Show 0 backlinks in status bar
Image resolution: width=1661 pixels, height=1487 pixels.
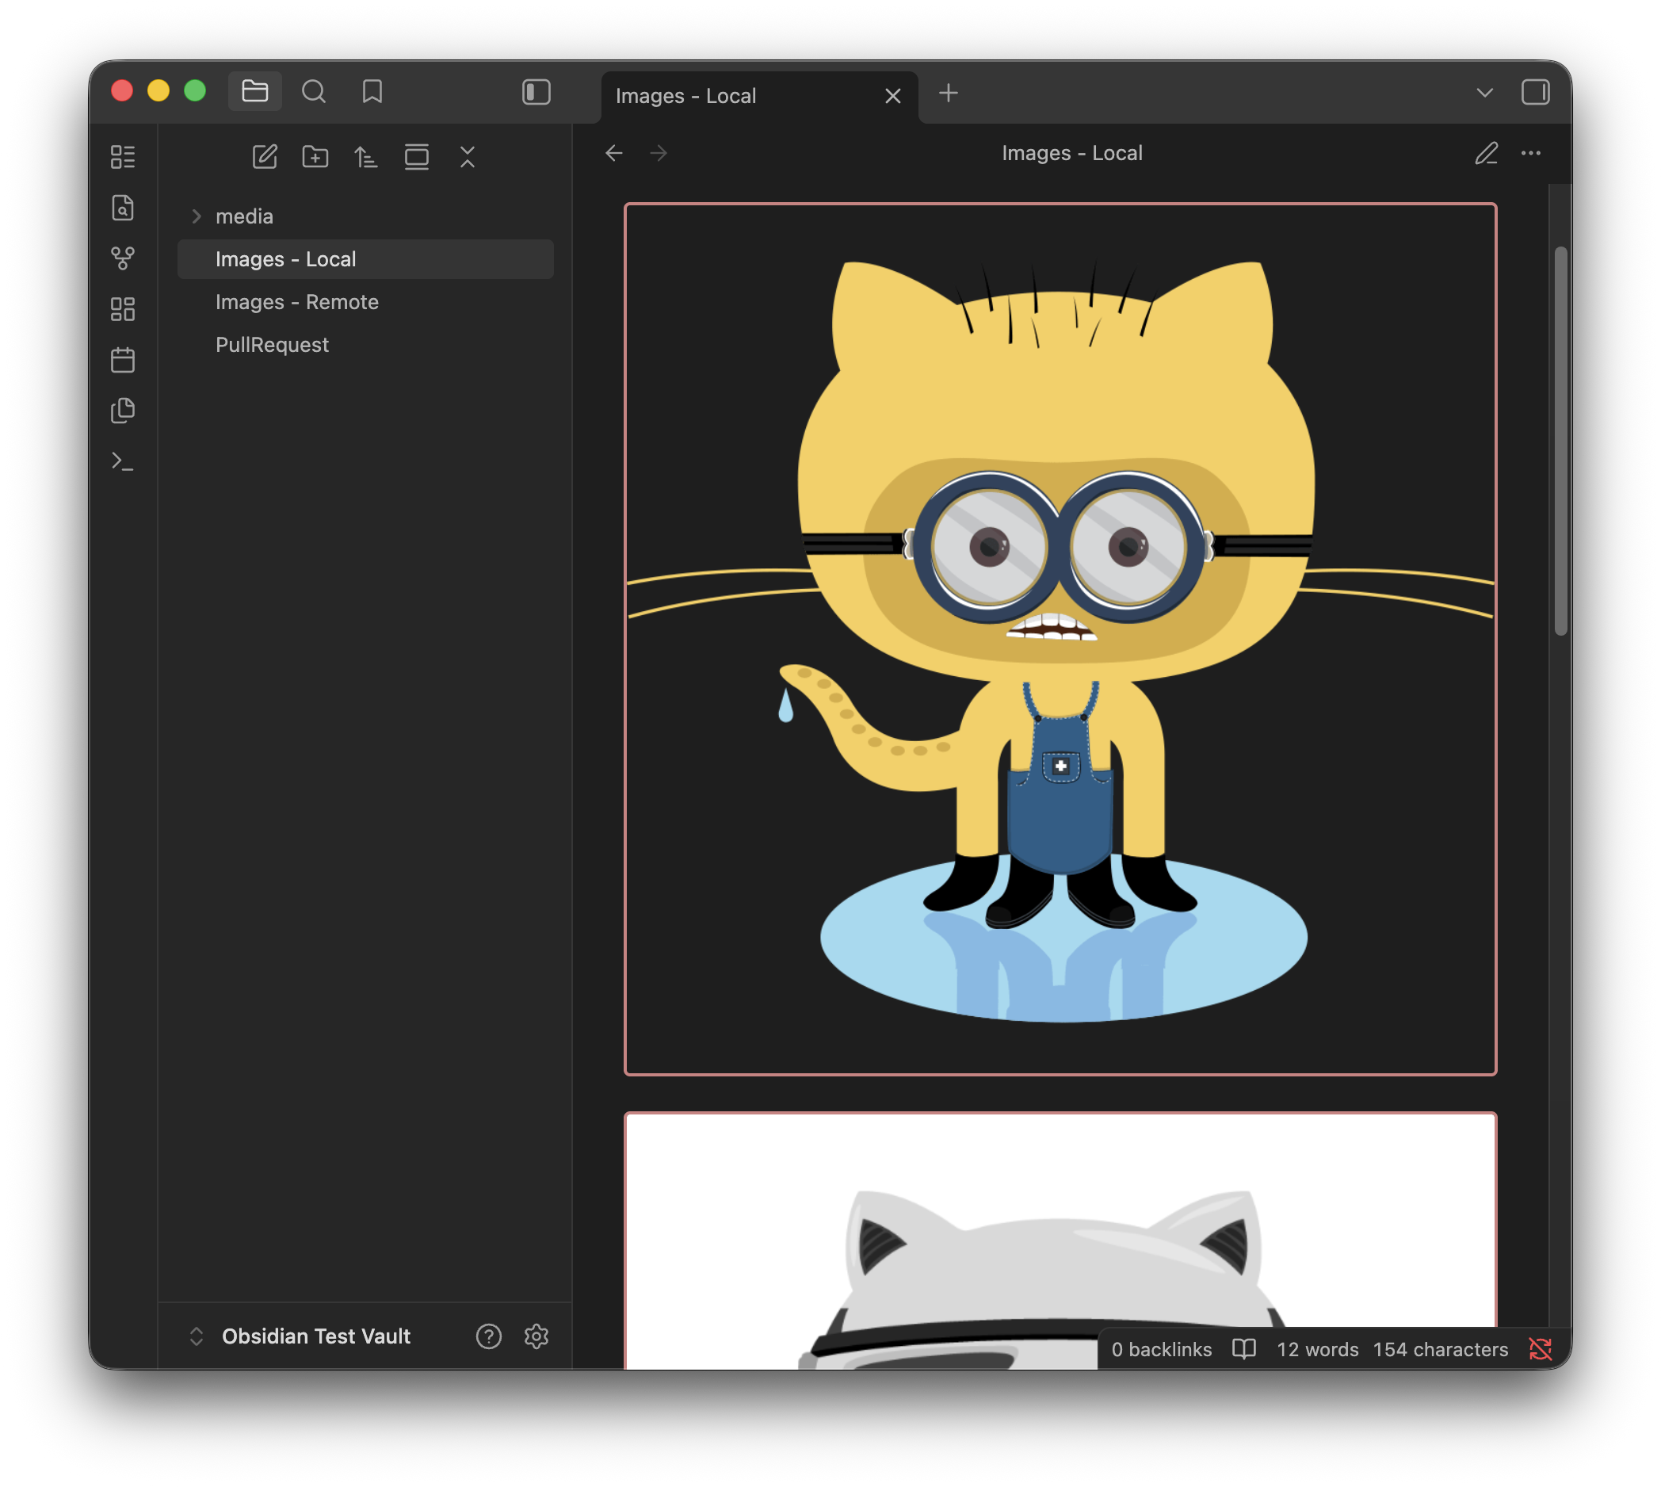[x=1161, y=1350]
